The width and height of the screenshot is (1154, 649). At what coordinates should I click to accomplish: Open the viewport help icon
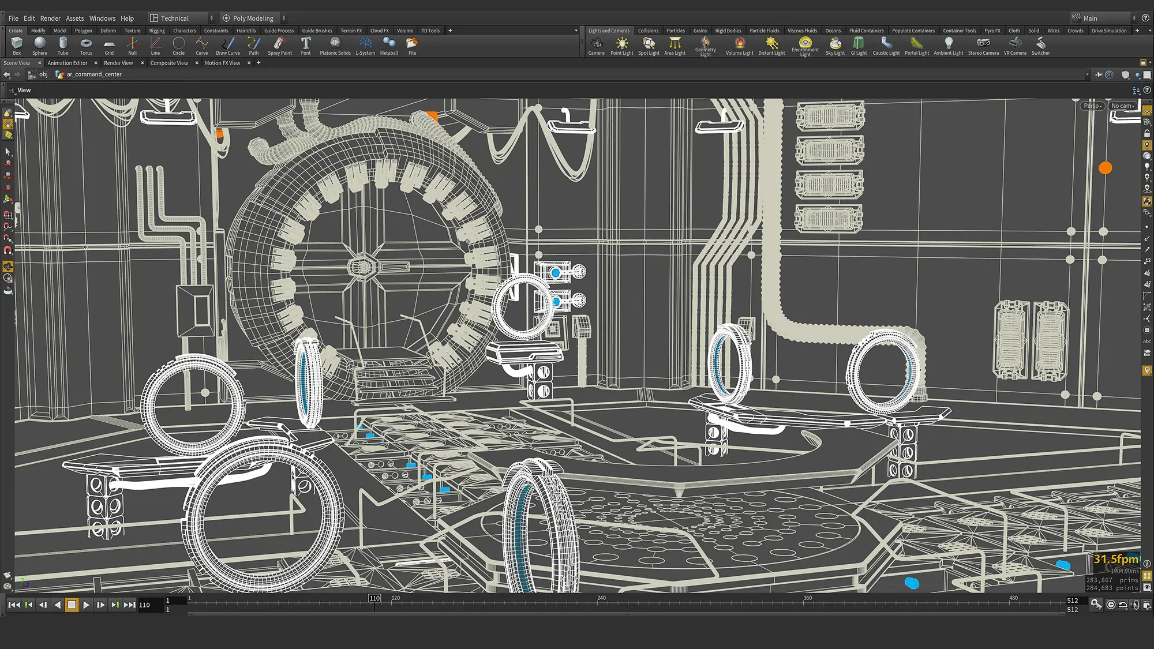[x=1147, y=90]
